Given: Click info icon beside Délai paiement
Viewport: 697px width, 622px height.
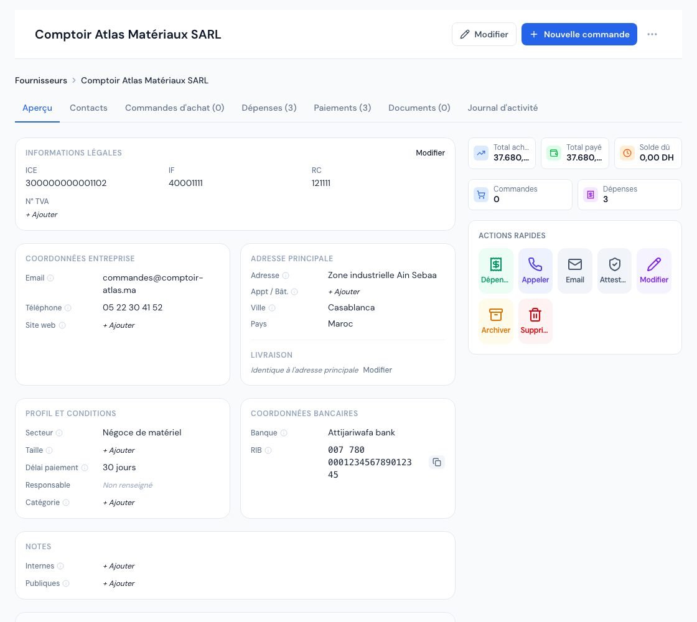Looking at the screenshot, I should (85, 468).
